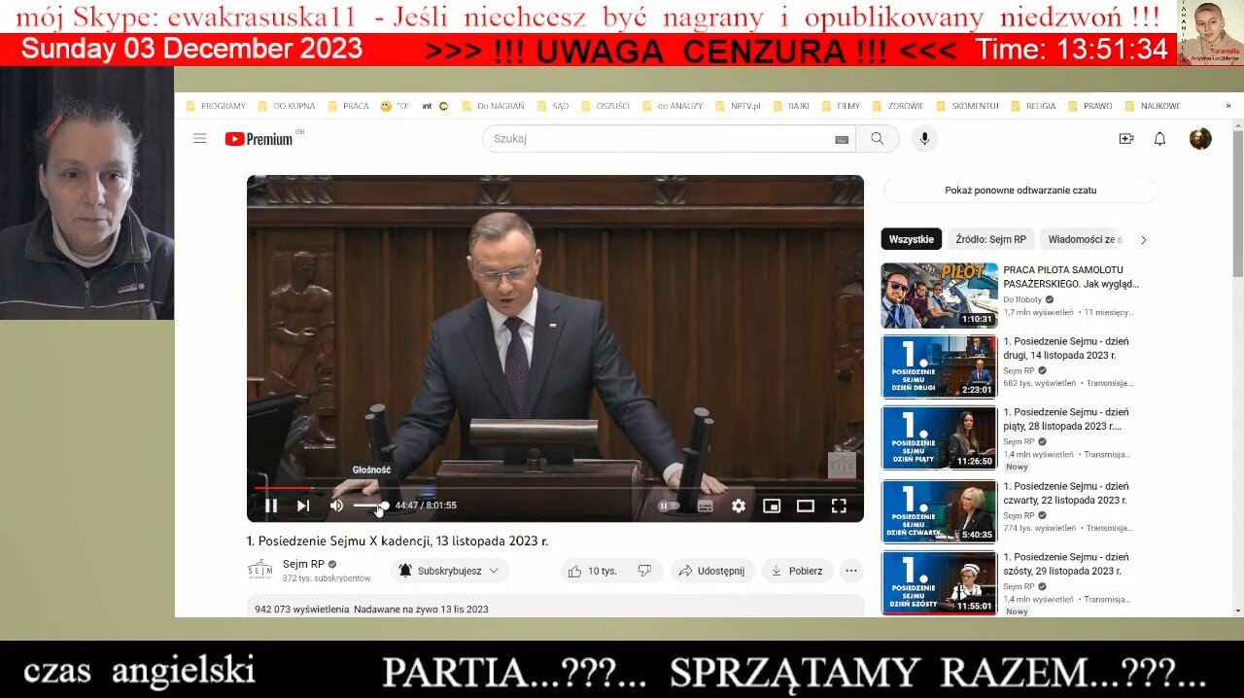Mute the video speaker icon
1244x698 pixels.
point(336,506)
